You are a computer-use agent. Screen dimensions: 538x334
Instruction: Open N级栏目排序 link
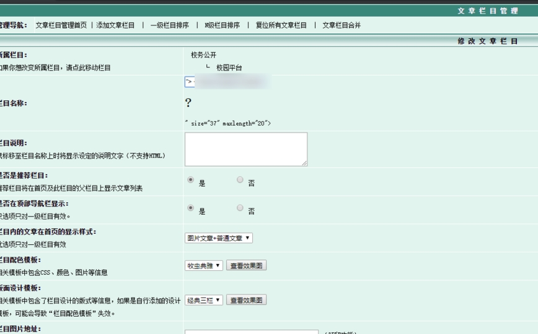pyautogui.click(x=222, y=25)
